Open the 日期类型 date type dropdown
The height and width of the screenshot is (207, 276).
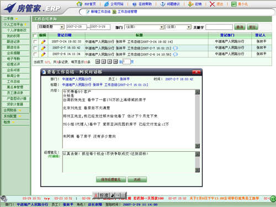click(51, 27)
